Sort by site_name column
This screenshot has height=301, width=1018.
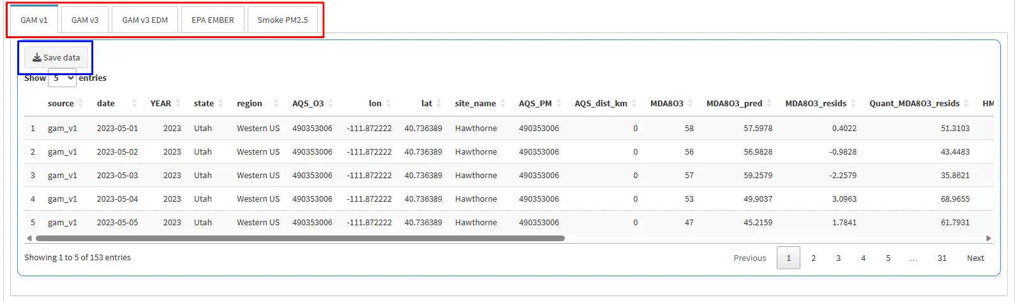475,103
